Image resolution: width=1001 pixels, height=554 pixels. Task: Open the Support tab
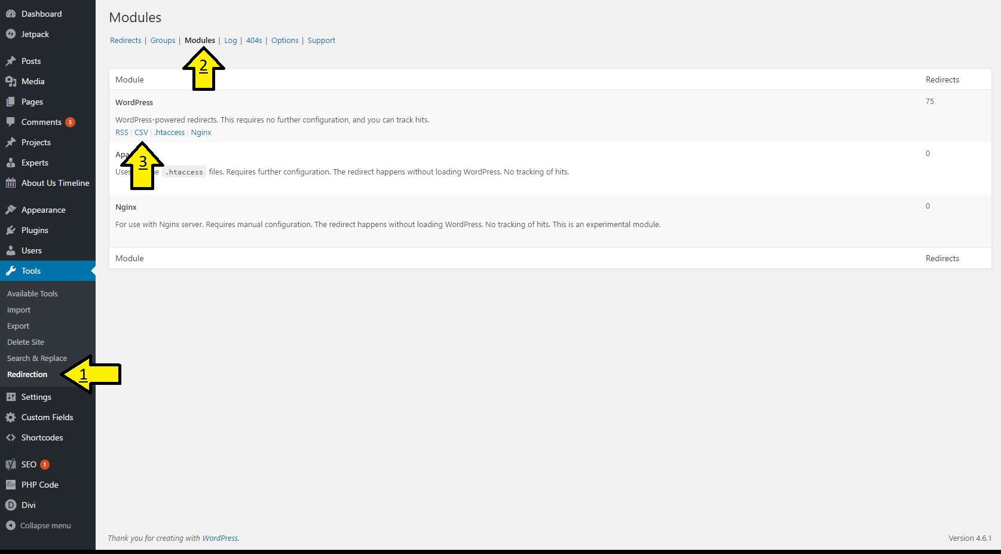322,40
